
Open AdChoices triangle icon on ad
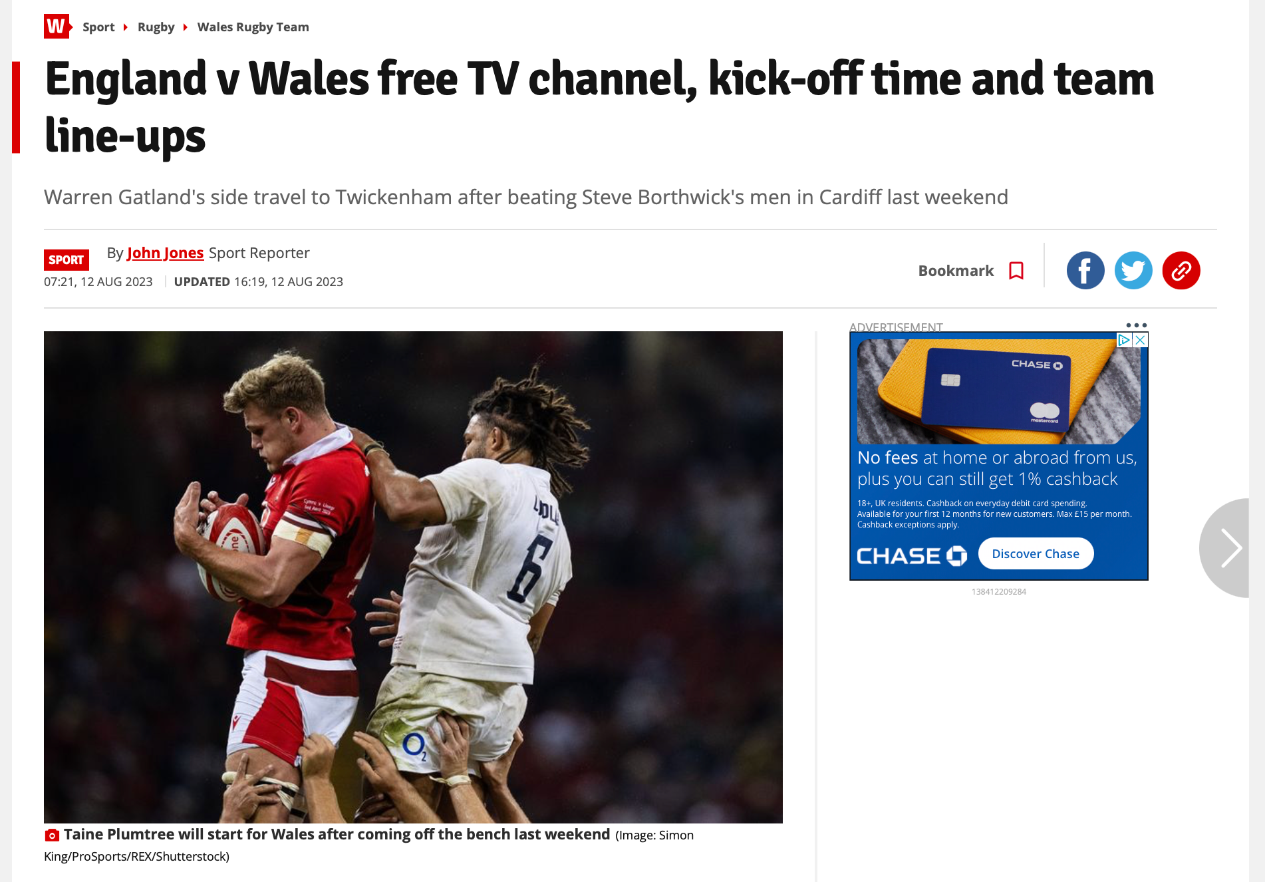[1125, 340]
